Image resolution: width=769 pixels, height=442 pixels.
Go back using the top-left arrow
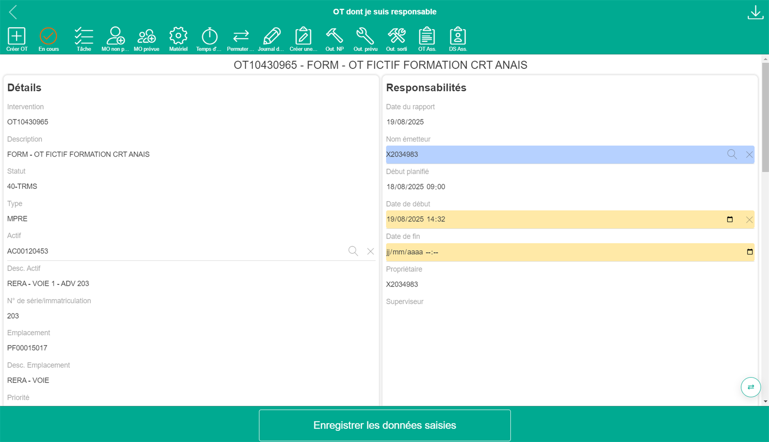click(13, 12)
